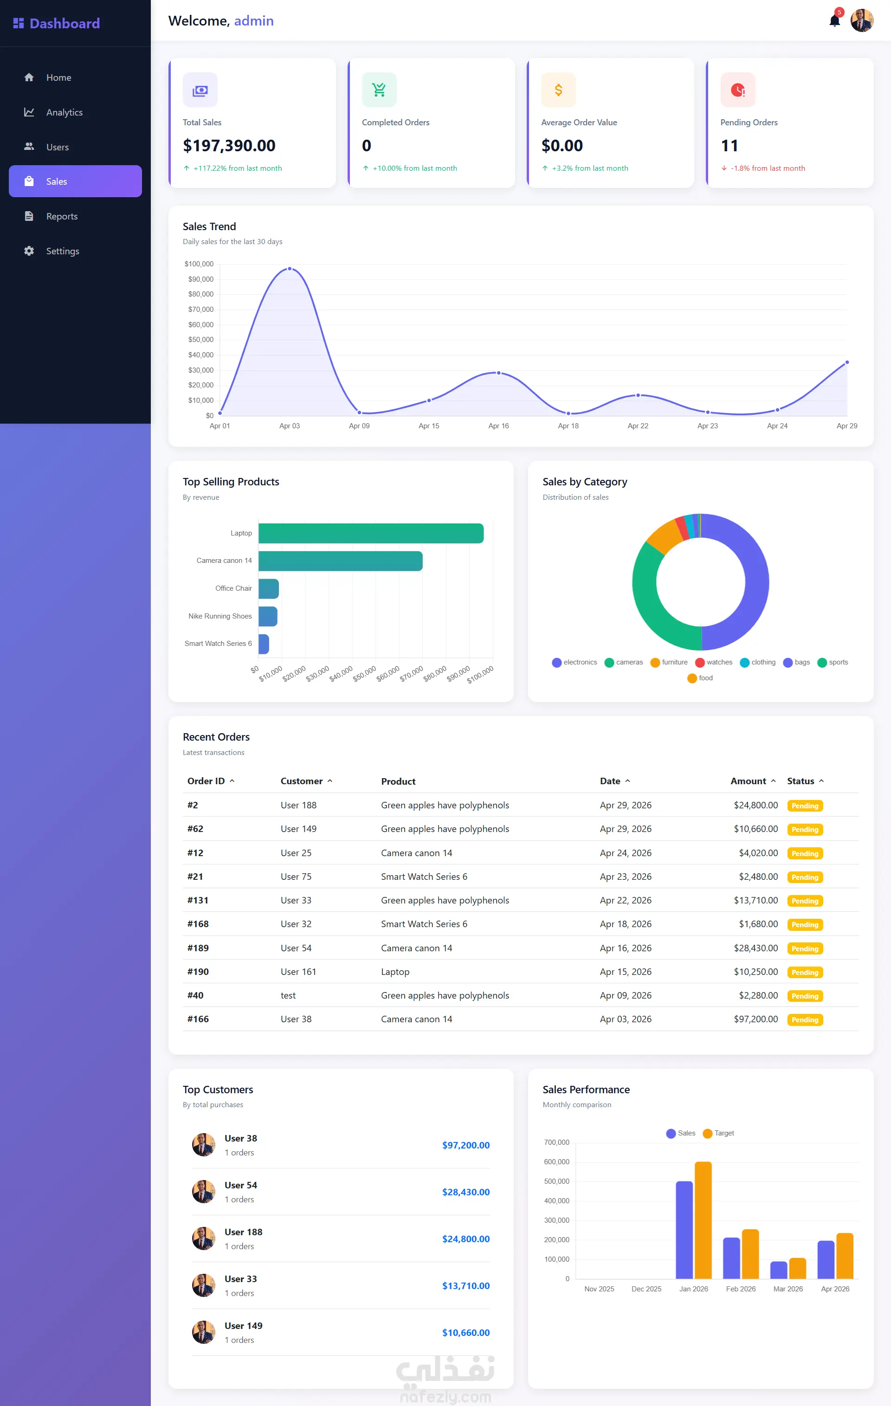The width and height of the screenshot is (891, 1406).
Task: Click User 54 avatar in Top Customers
Action: point(203,1191)
